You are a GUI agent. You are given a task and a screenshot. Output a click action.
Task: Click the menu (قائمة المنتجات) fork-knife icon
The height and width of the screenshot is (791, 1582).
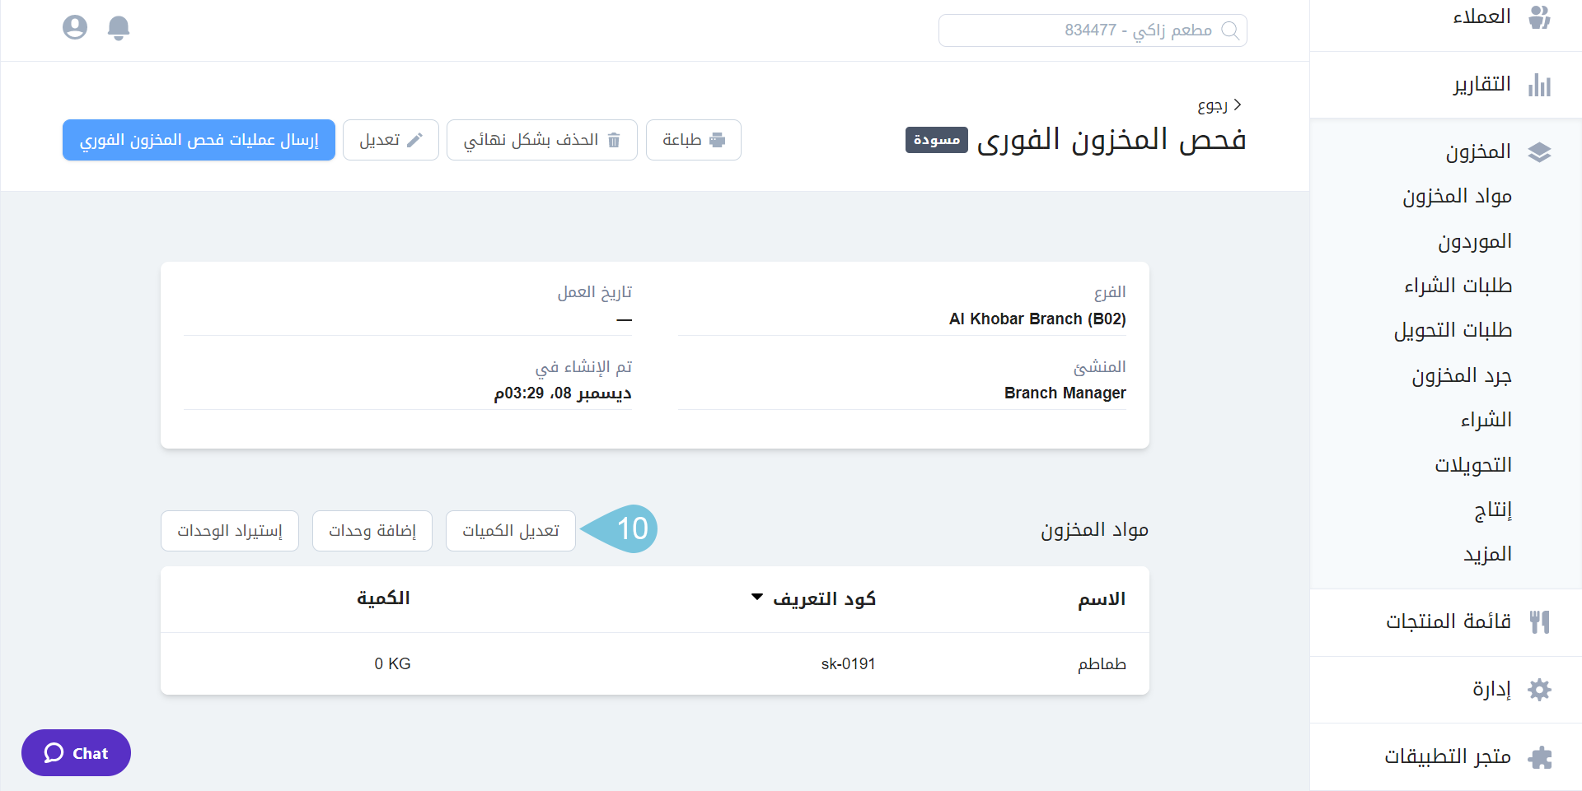[1539, 621]
